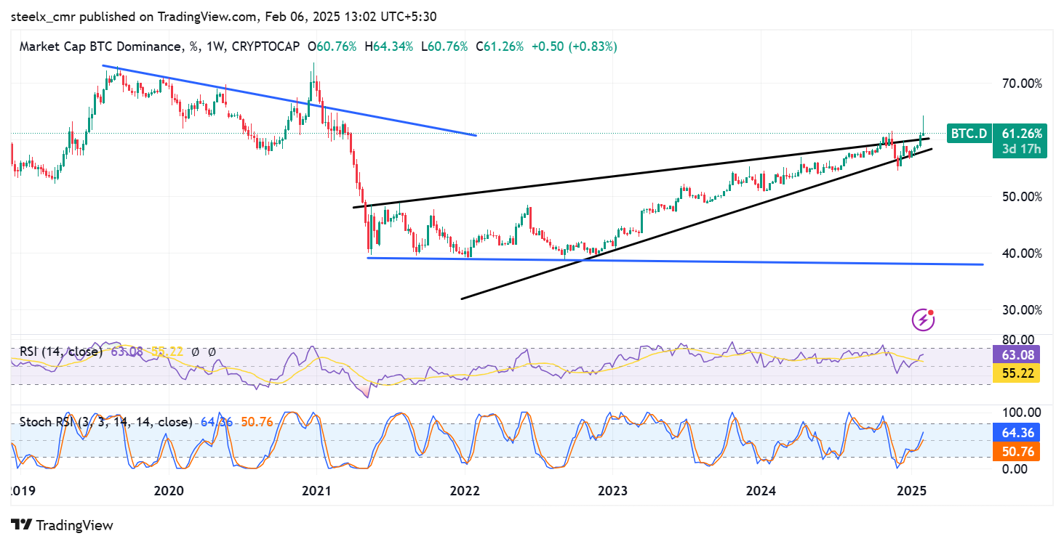This screenshot has height=544, width=1064.
Task: Click the 70.00% price axis label
Action: click(x=1022, y=84)
